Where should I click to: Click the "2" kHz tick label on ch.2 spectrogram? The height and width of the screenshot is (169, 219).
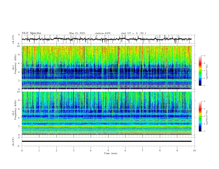click(x=19, y=126)
